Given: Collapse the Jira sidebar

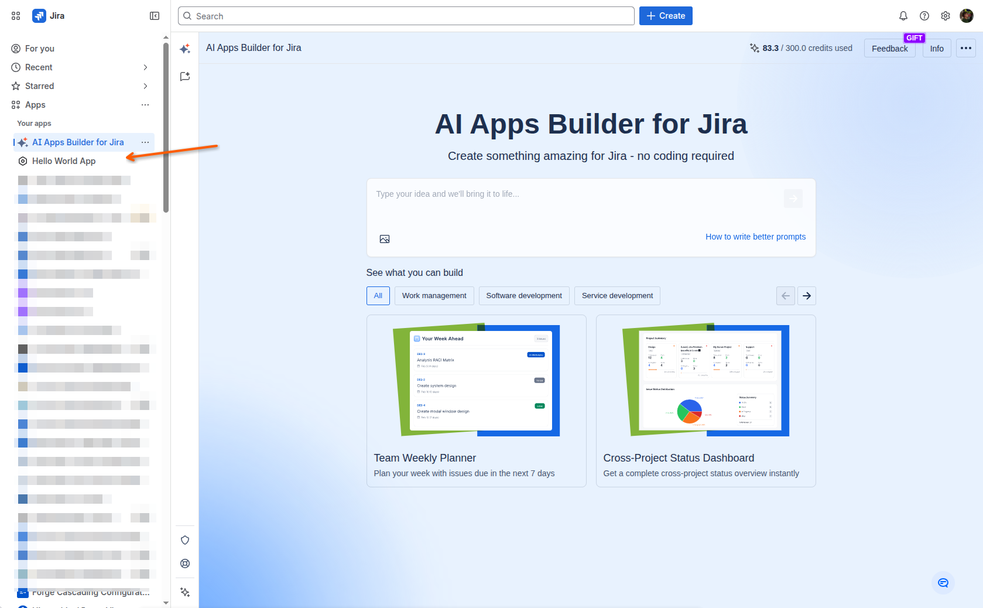Looking at the screenshot, I should tap(155, 16).
